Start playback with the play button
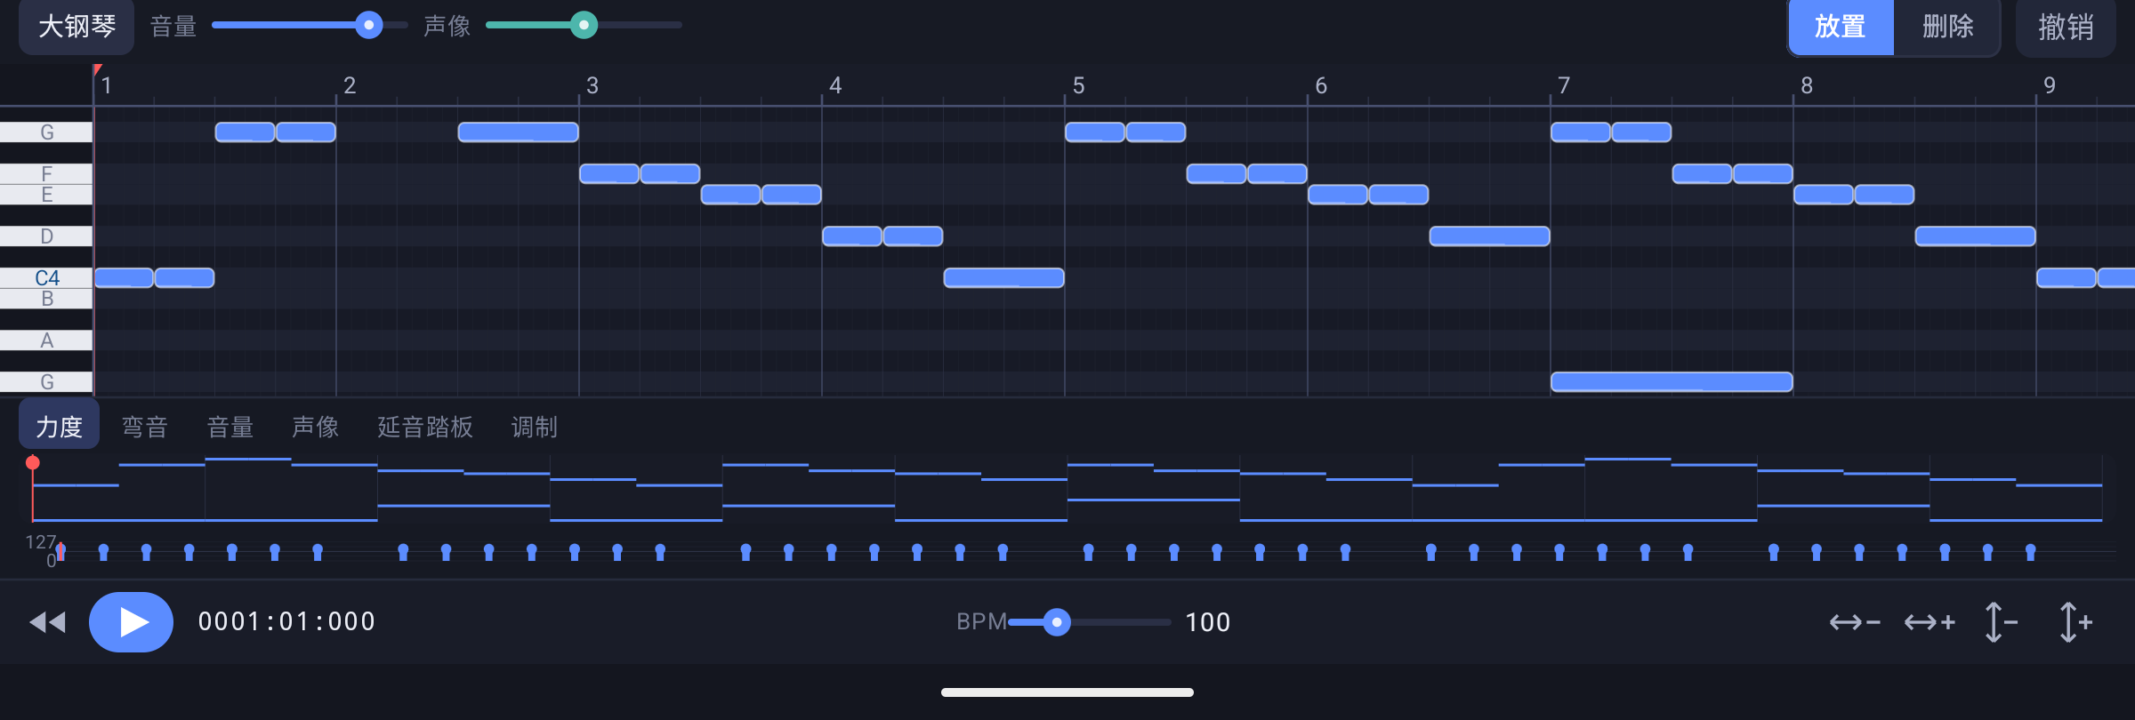 [131, 622]
